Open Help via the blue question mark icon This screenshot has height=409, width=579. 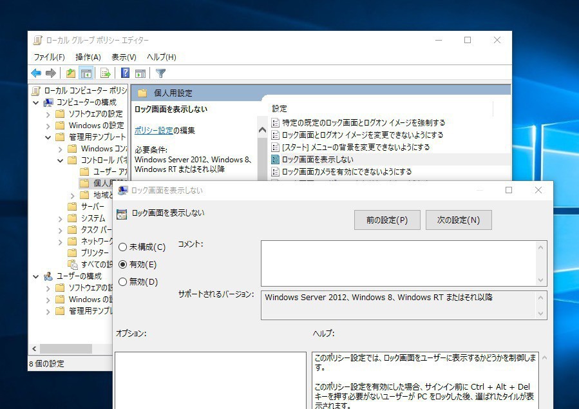126,73
